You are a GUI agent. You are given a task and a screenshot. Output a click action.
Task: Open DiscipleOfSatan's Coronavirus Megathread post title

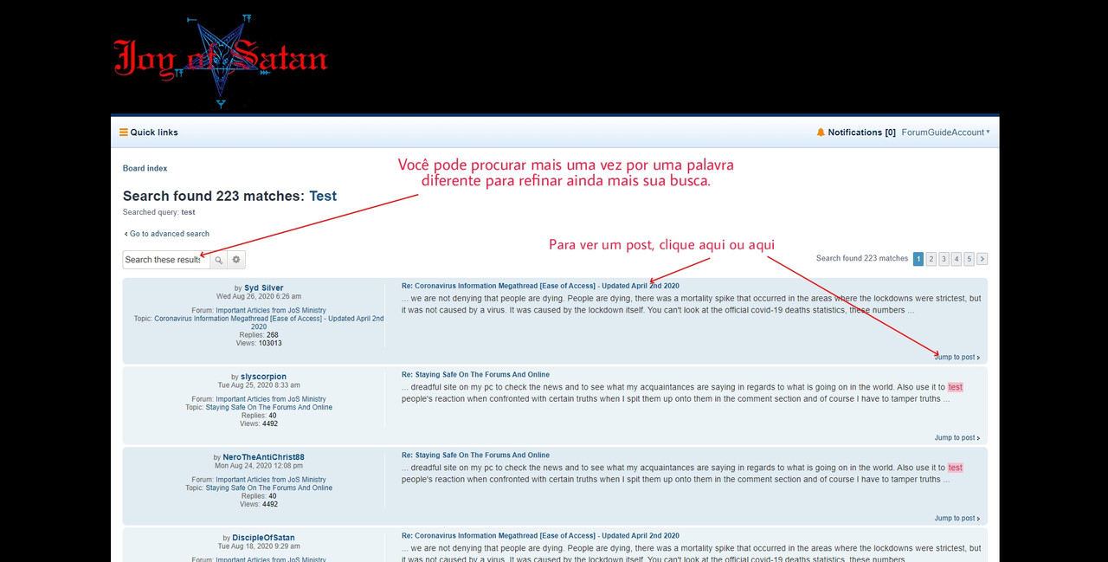coord(540,536)
